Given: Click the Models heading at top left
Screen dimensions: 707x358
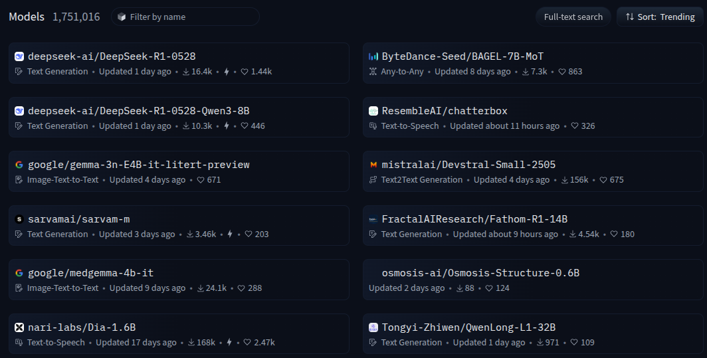Looking at the screenshot, I should (26, 17).
